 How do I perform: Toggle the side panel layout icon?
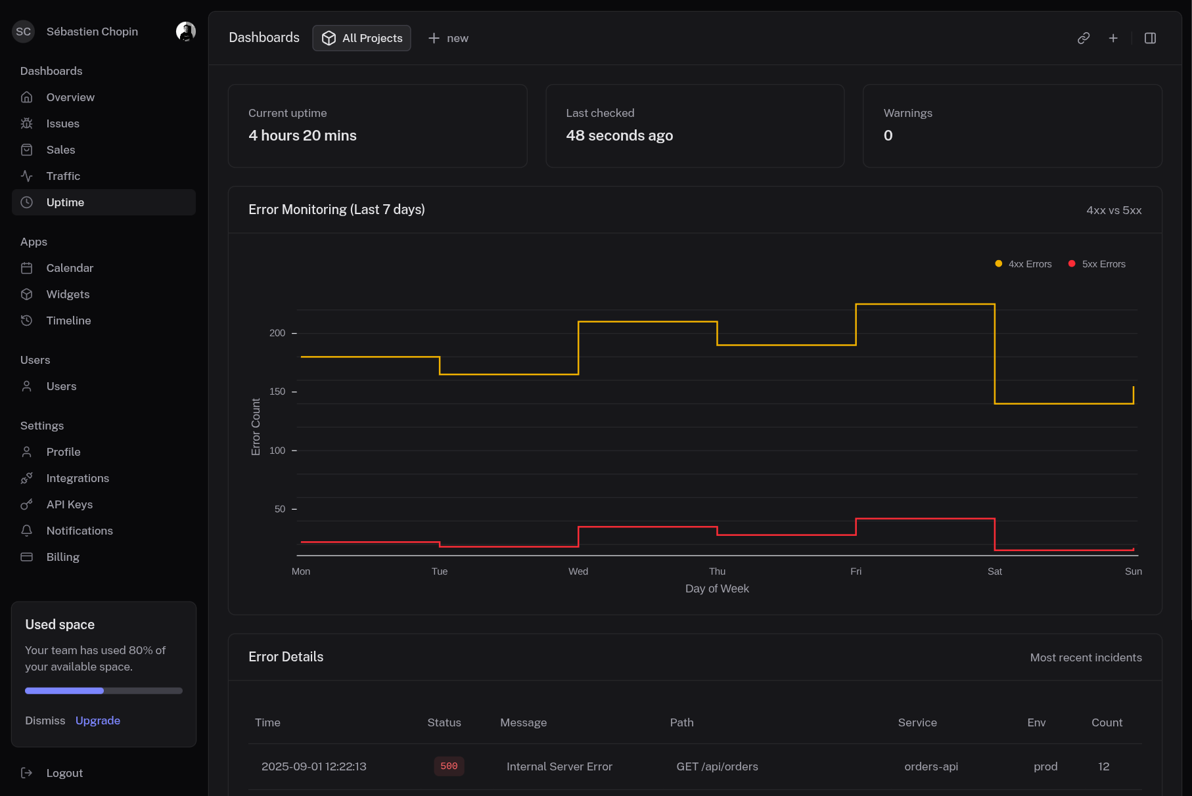[1150, 38]
